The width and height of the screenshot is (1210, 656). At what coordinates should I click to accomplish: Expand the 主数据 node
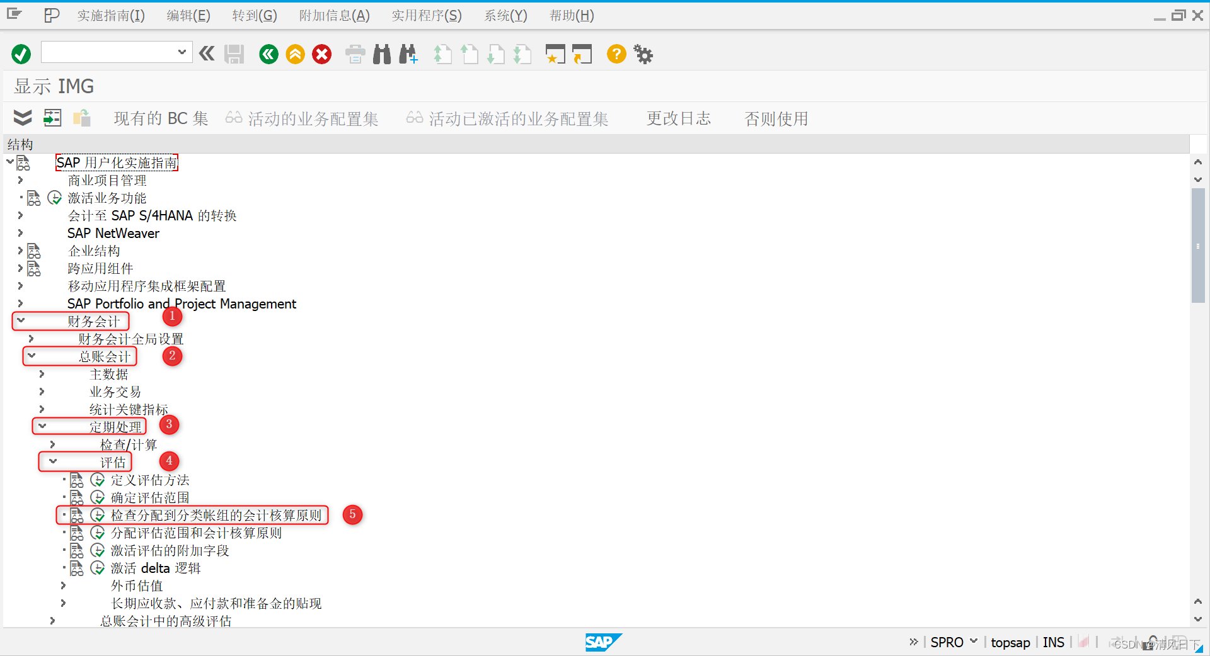(x=42, y=374)
